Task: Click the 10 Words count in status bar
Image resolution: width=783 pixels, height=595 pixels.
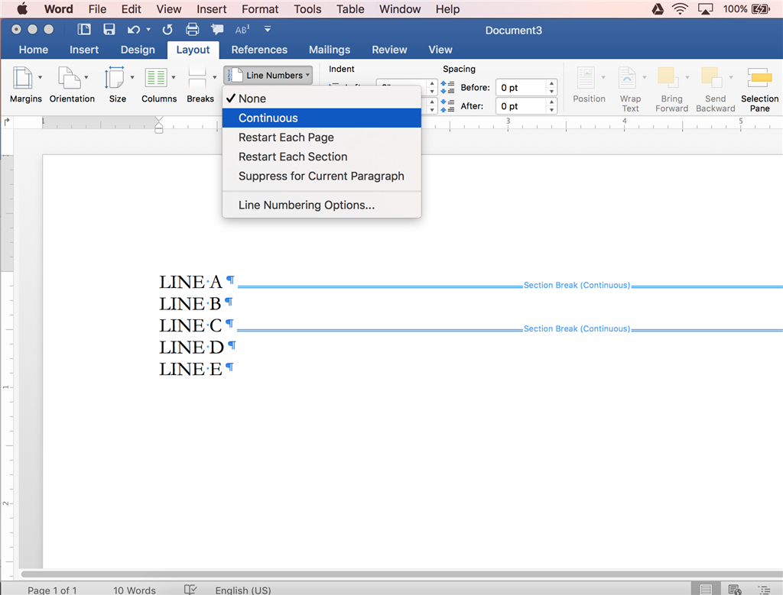Action: (135, 590)
